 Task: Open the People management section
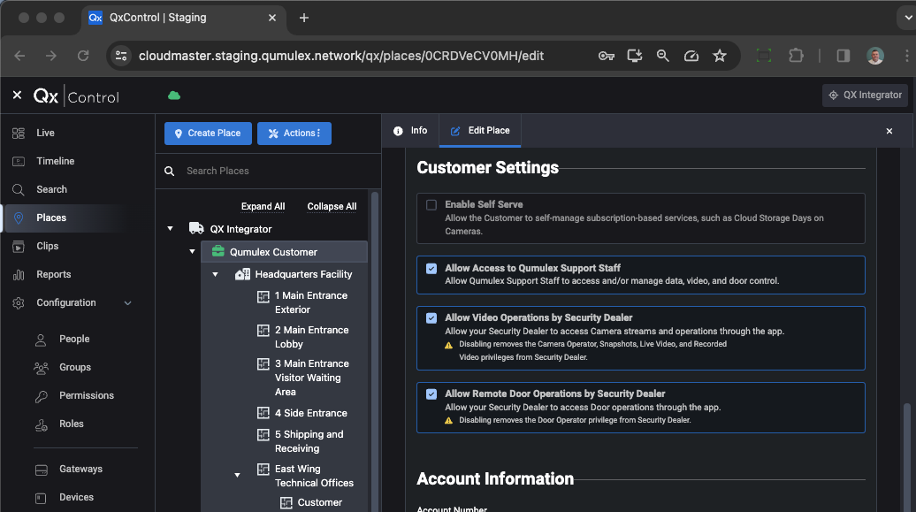(x=74, y=339)
